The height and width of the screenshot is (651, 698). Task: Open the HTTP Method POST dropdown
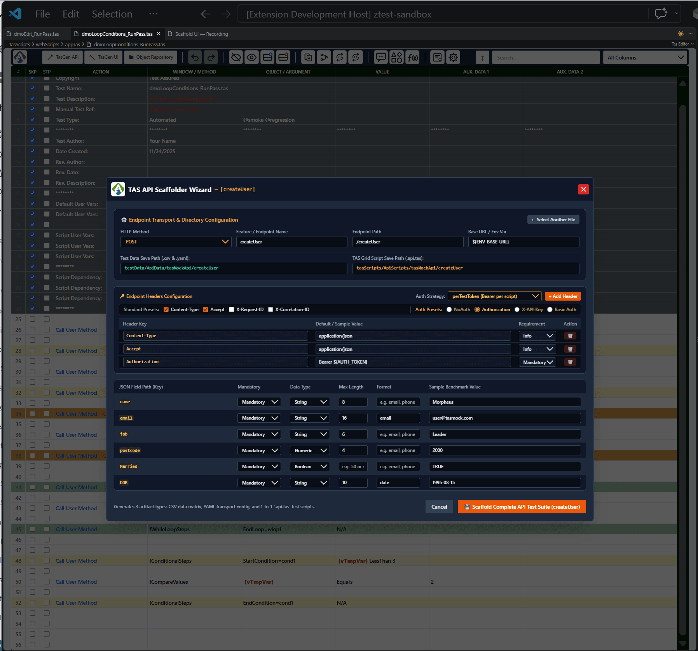pos(176,242)
